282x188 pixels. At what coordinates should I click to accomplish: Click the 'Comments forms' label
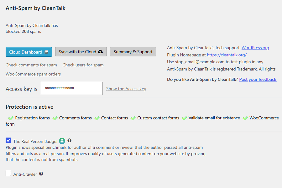click(75, 118)
